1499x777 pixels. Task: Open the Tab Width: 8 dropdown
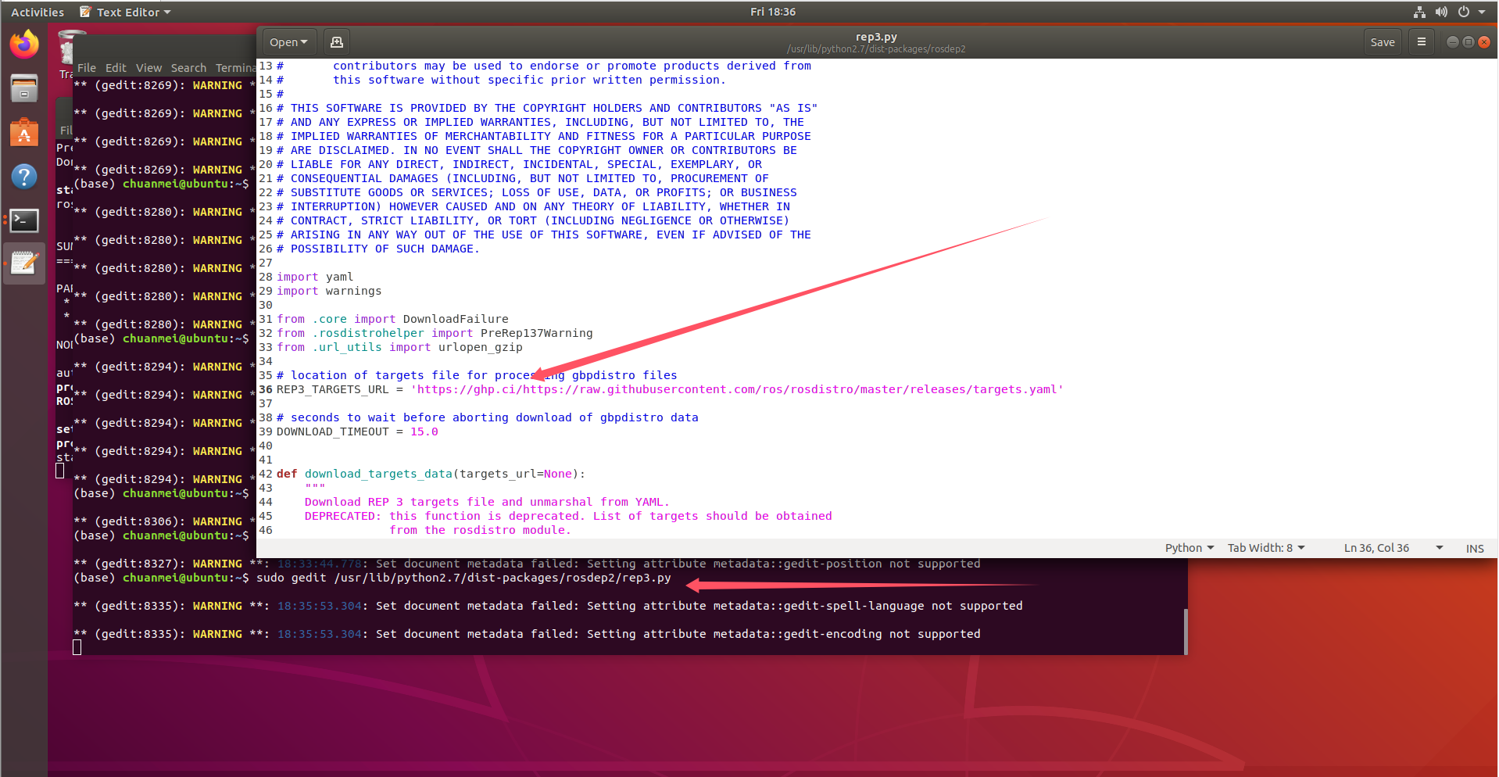[1265, 547]
